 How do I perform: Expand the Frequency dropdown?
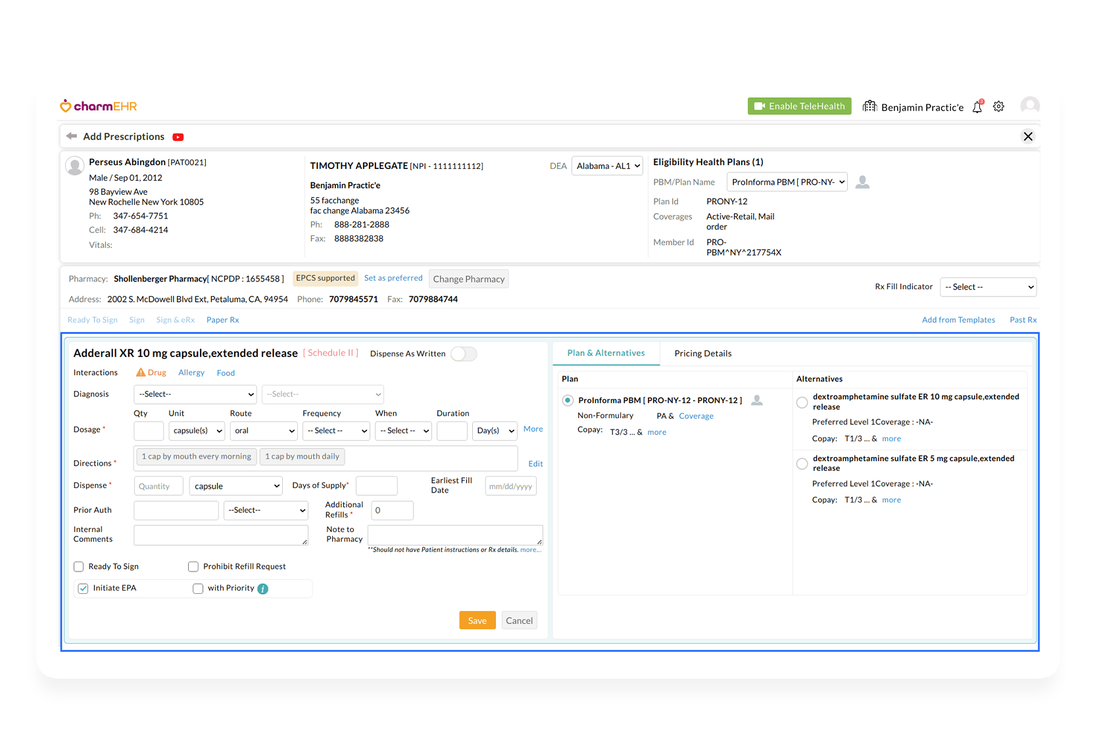click(337, 431)
